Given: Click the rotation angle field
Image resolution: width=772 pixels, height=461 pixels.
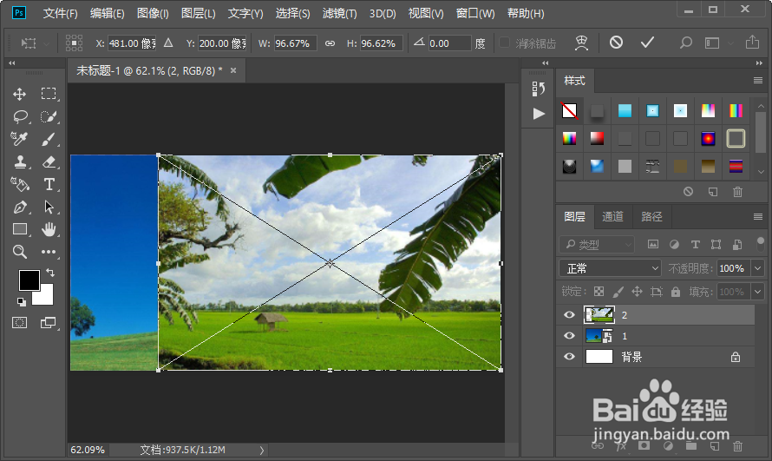Looking at the screenshot, I should (x=449, y=43).
